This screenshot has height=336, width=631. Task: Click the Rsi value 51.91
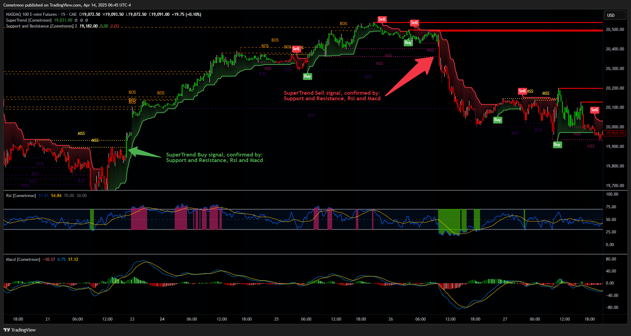pos(43,196)
